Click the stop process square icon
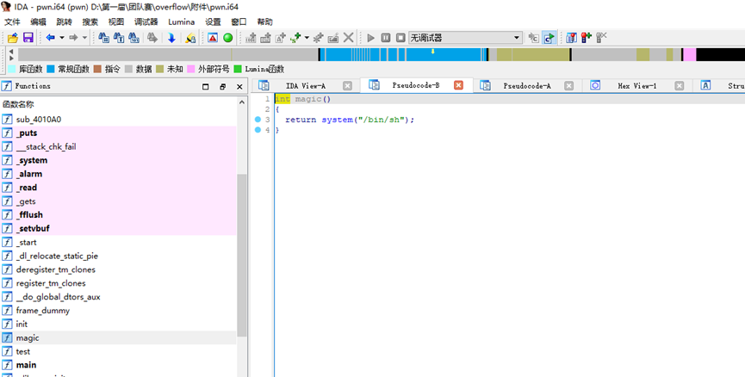 400,38
